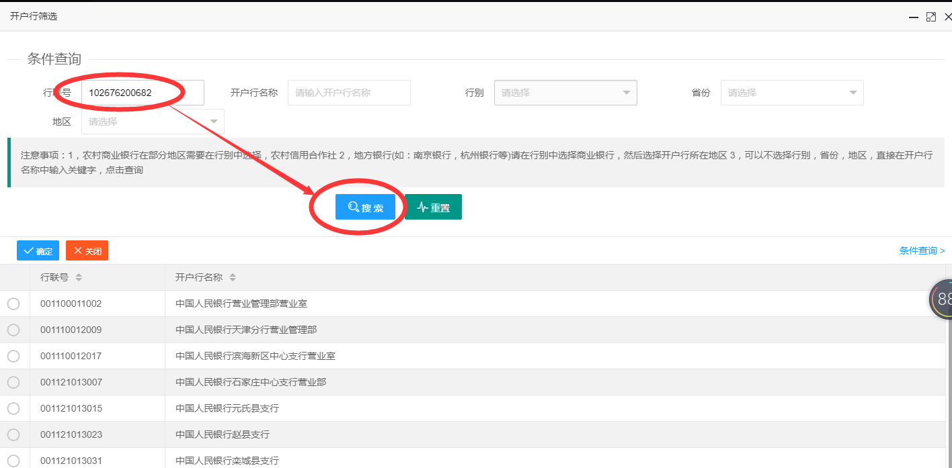Select radio for 中国人民银行元氏县支行
This screenshot has height=468, width=952.
(x=13, y=408)
